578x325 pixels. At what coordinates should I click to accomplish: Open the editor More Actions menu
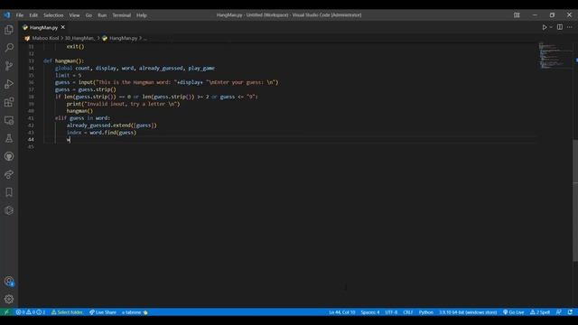[570, 27]
